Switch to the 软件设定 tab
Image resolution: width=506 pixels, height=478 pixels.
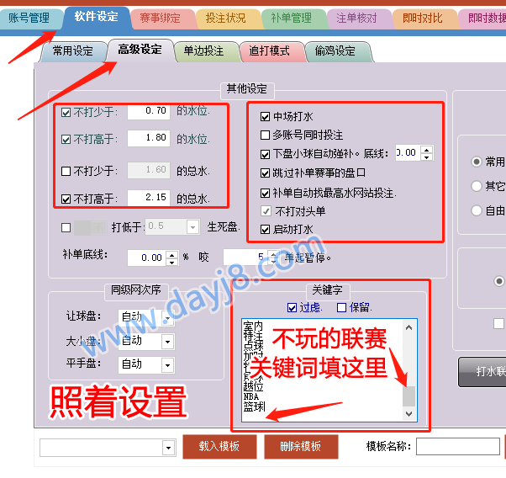click(x=96, y=17)
